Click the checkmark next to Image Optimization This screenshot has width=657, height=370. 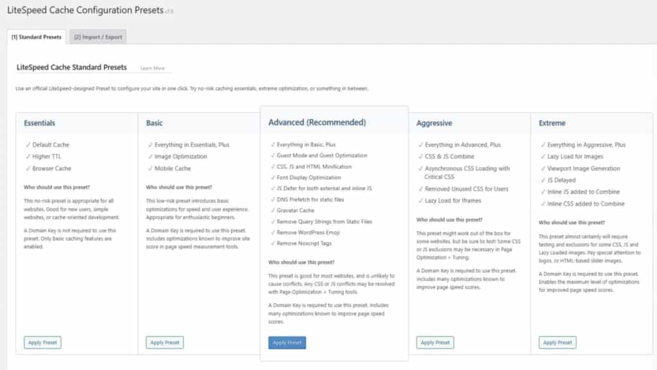pyautogui.click(x=149, y=156)
